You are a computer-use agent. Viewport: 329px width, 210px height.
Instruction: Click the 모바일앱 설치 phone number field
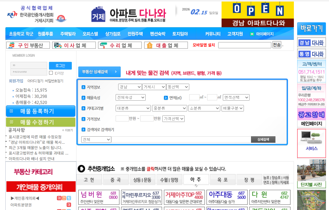245,45
